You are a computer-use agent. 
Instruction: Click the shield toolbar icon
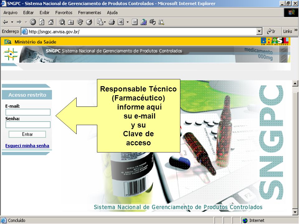[x=152, y=22]
